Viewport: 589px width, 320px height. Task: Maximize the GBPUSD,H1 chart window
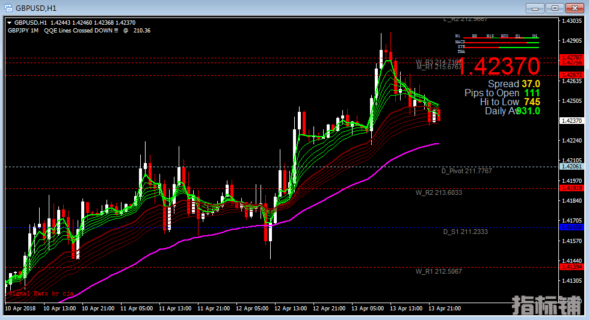pos(555,8)
